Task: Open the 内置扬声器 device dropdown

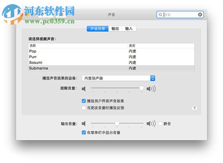Action: coord(119,78)
